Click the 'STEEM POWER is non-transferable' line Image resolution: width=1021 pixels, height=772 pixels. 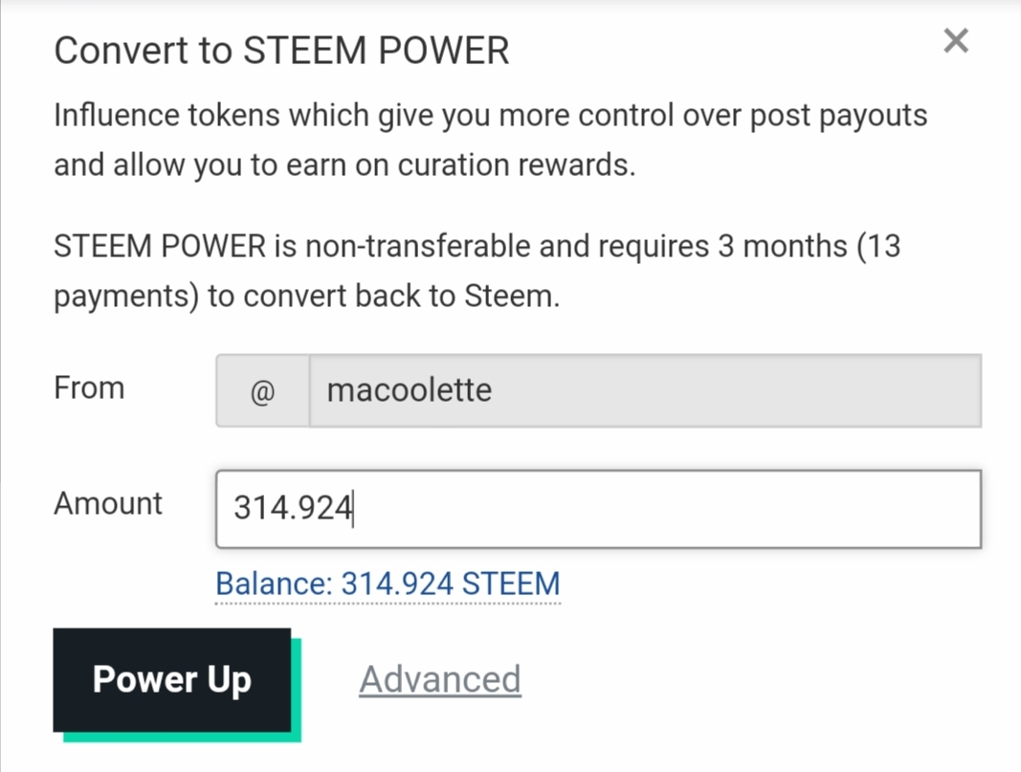point(477,247)
